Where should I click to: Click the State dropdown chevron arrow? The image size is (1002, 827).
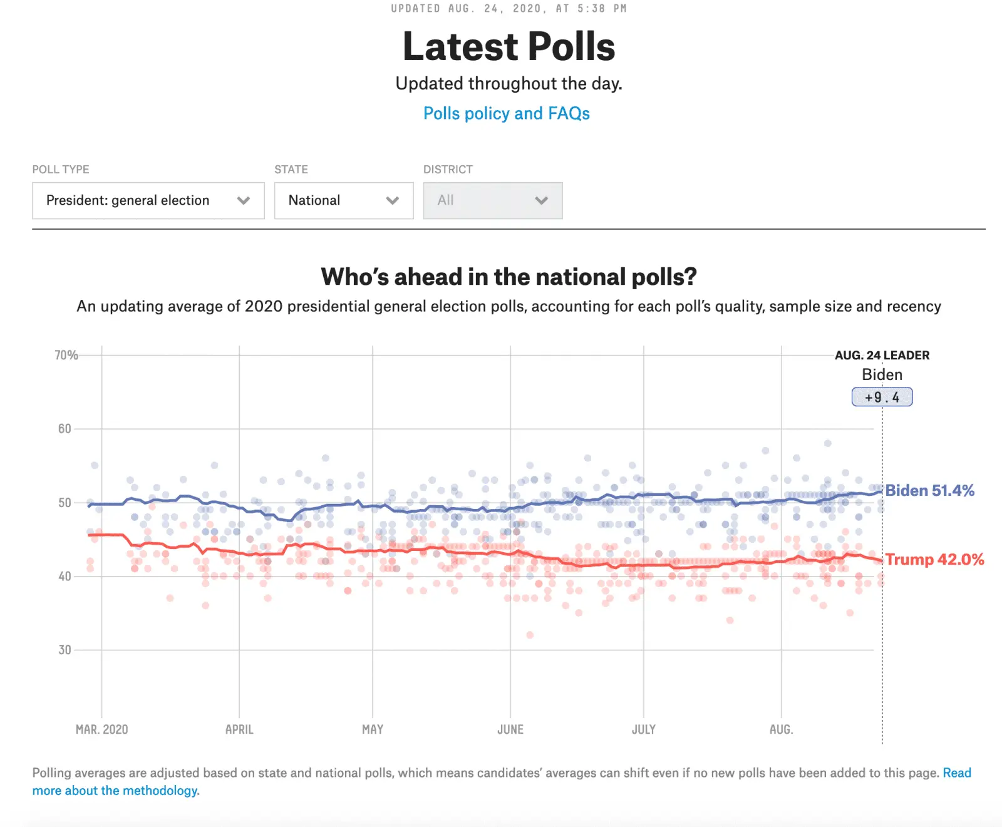[x=392, y=200]
